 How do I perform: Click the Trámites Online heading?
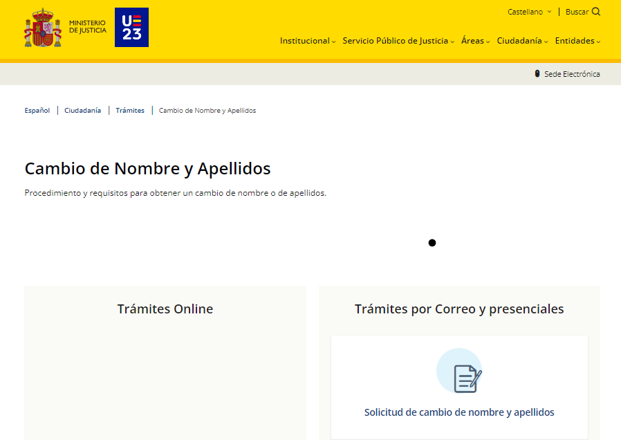[165, 309]
